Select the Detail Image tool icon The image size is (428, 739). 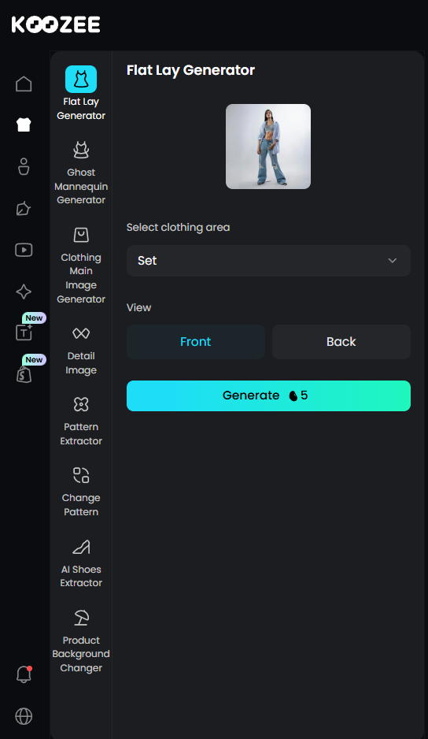tap(81, 334)
